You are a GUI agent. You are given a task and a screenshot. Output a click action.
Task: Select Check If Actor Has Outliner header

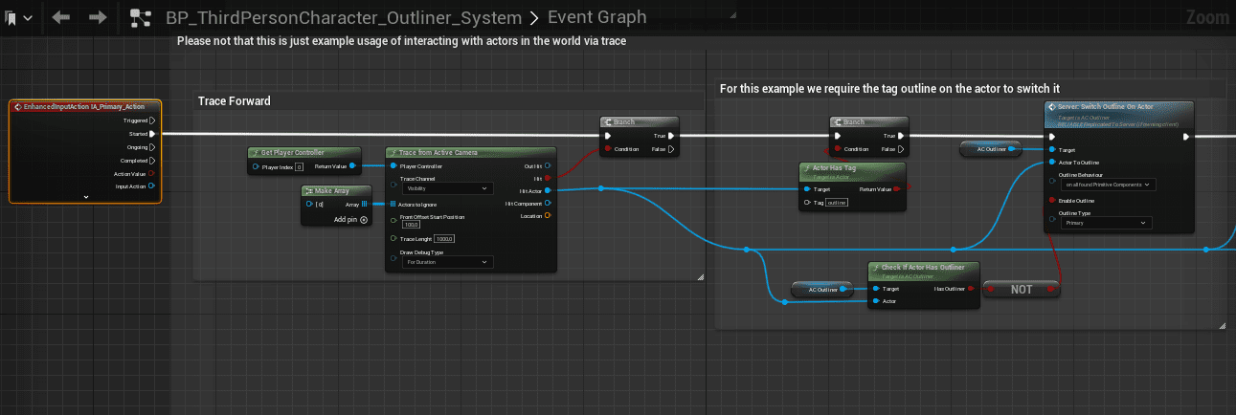pos(925,271)
